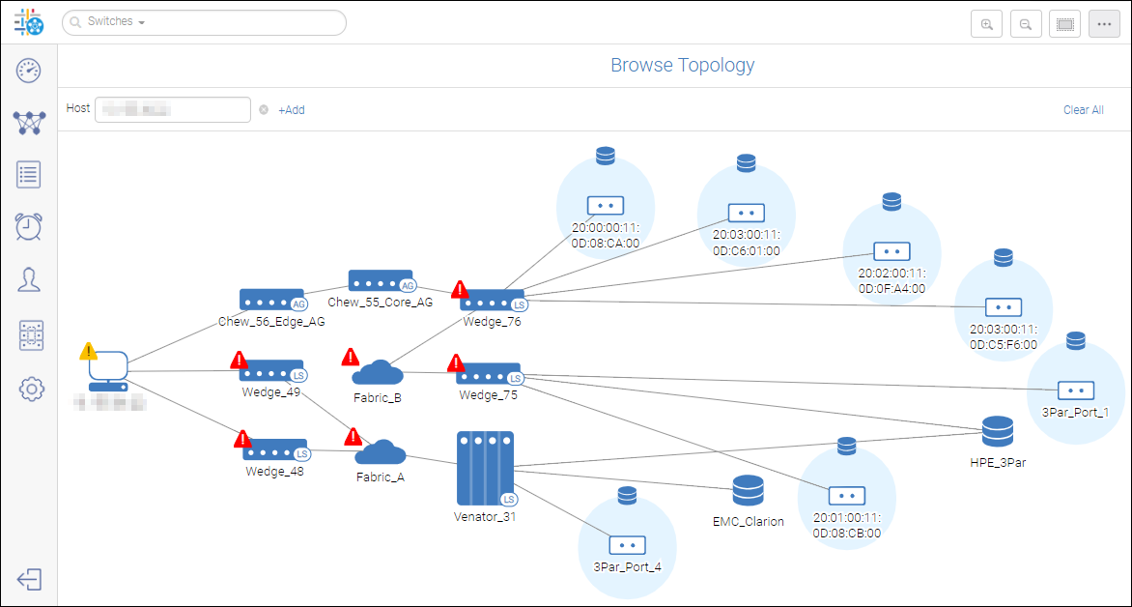Open the more options ellipsis menu
The width and height of the screenshot is (1132, 607).
coord(1104,25)
